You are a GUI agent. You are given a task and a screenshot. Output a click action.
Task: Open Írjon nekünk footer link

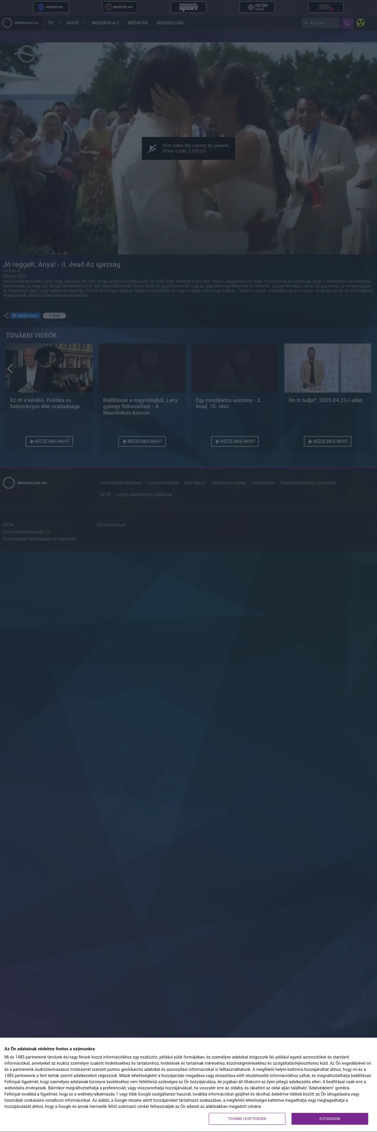coord(195,483)
